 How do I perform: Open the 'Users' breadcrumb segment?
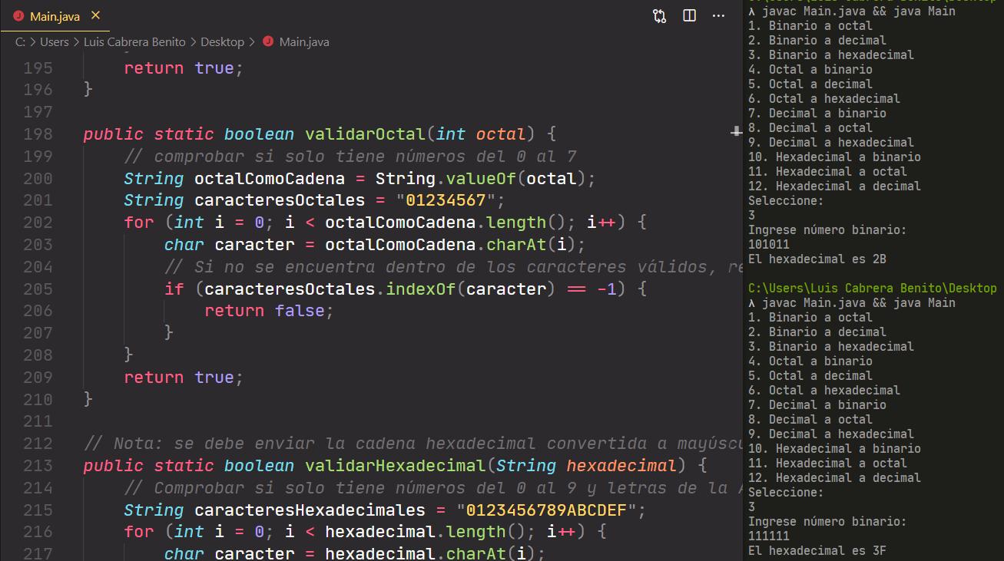coord(55,42)
